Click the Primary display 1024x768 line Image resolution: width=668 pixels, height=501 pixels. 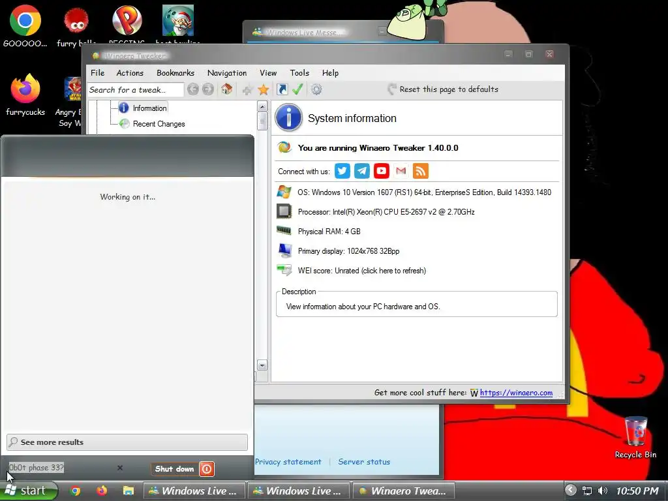[x=348, y=251]
